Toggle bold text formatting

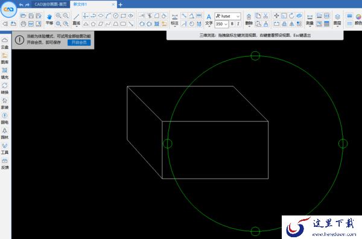click(232, 24)
